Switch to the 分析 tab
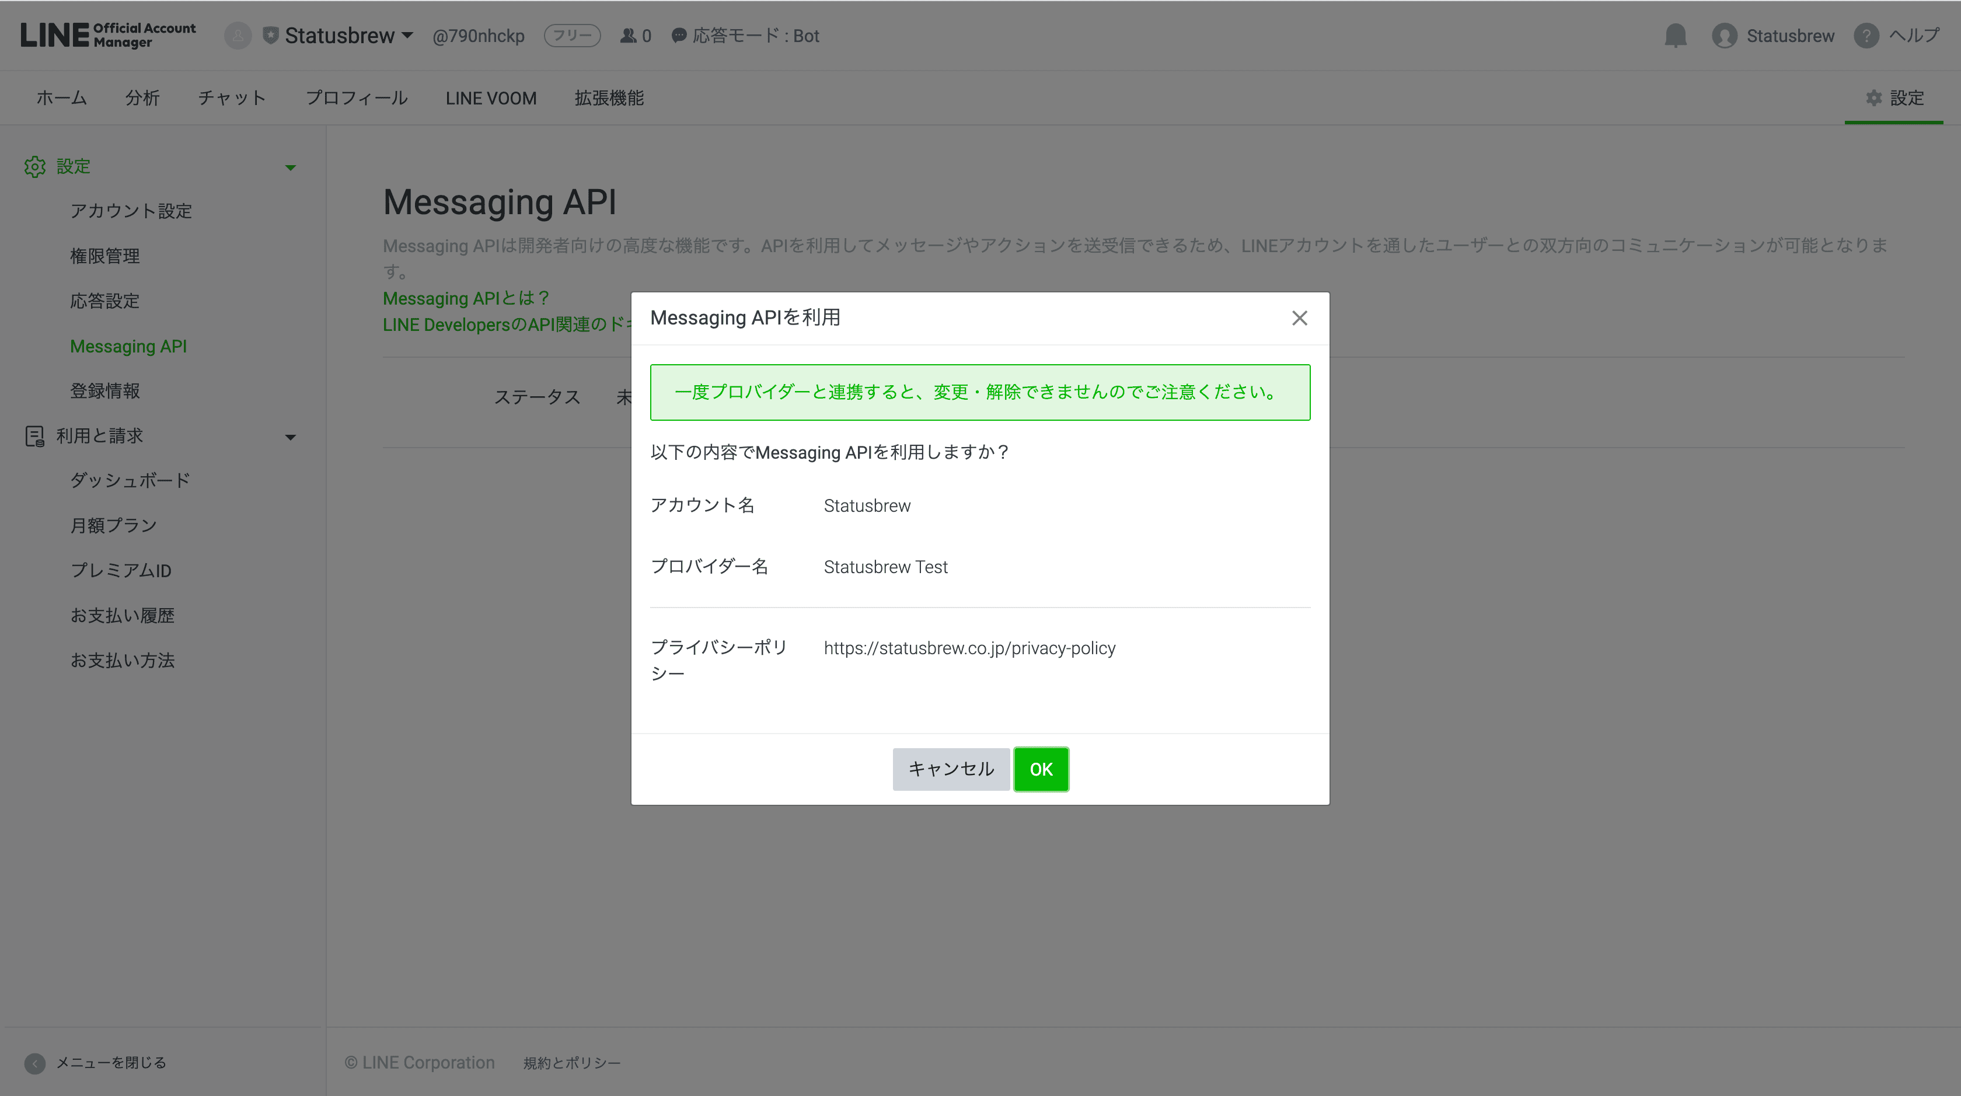 tap(142, 98)
